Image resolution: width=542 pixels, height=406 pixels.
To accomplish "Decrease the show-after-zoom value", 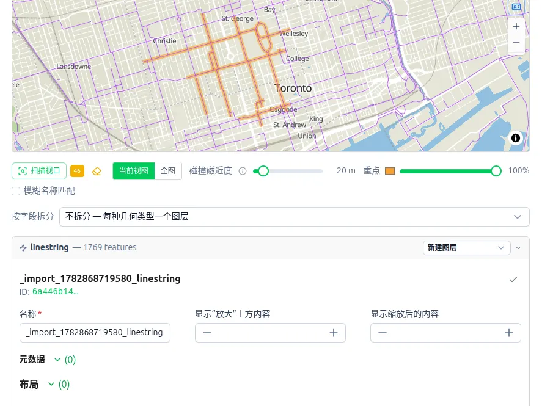I will tap(383, 333).
